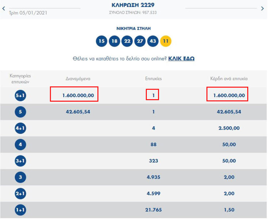The height and width of the screenshot is (220, 268).
Task: Click winning number ball 22
Action: (x=127, y=41)
